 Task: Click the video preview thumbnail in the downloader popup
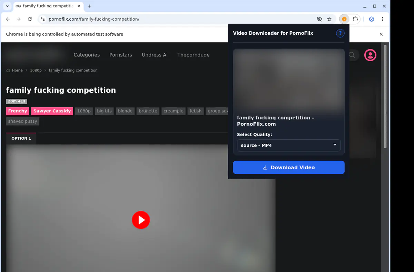[289, 81]
